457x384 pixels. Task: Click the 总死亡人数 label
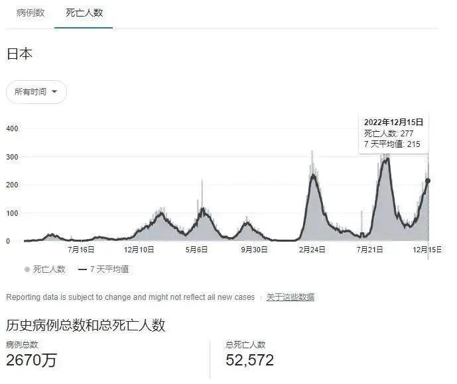(x=245, y=345)
